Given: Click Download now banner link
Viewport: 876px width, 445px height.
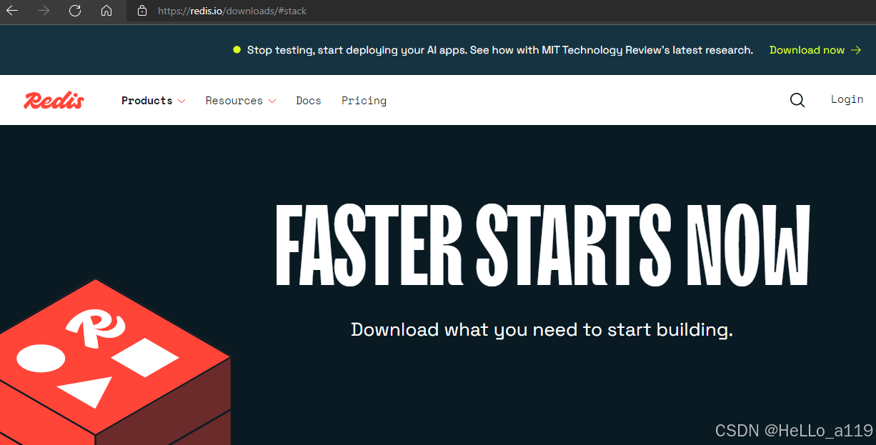Looking at the screenshot, I should pyautogui.click(x=816, y=50).
